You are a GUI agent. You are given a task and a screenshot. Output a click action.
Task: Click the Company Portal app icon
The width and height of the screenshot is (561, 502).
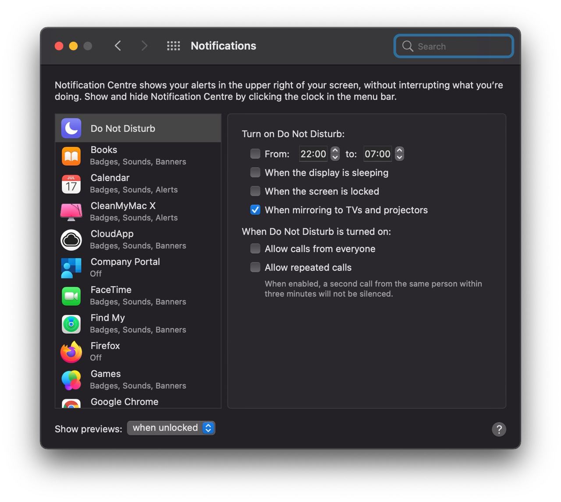click(x=71, y=268)
